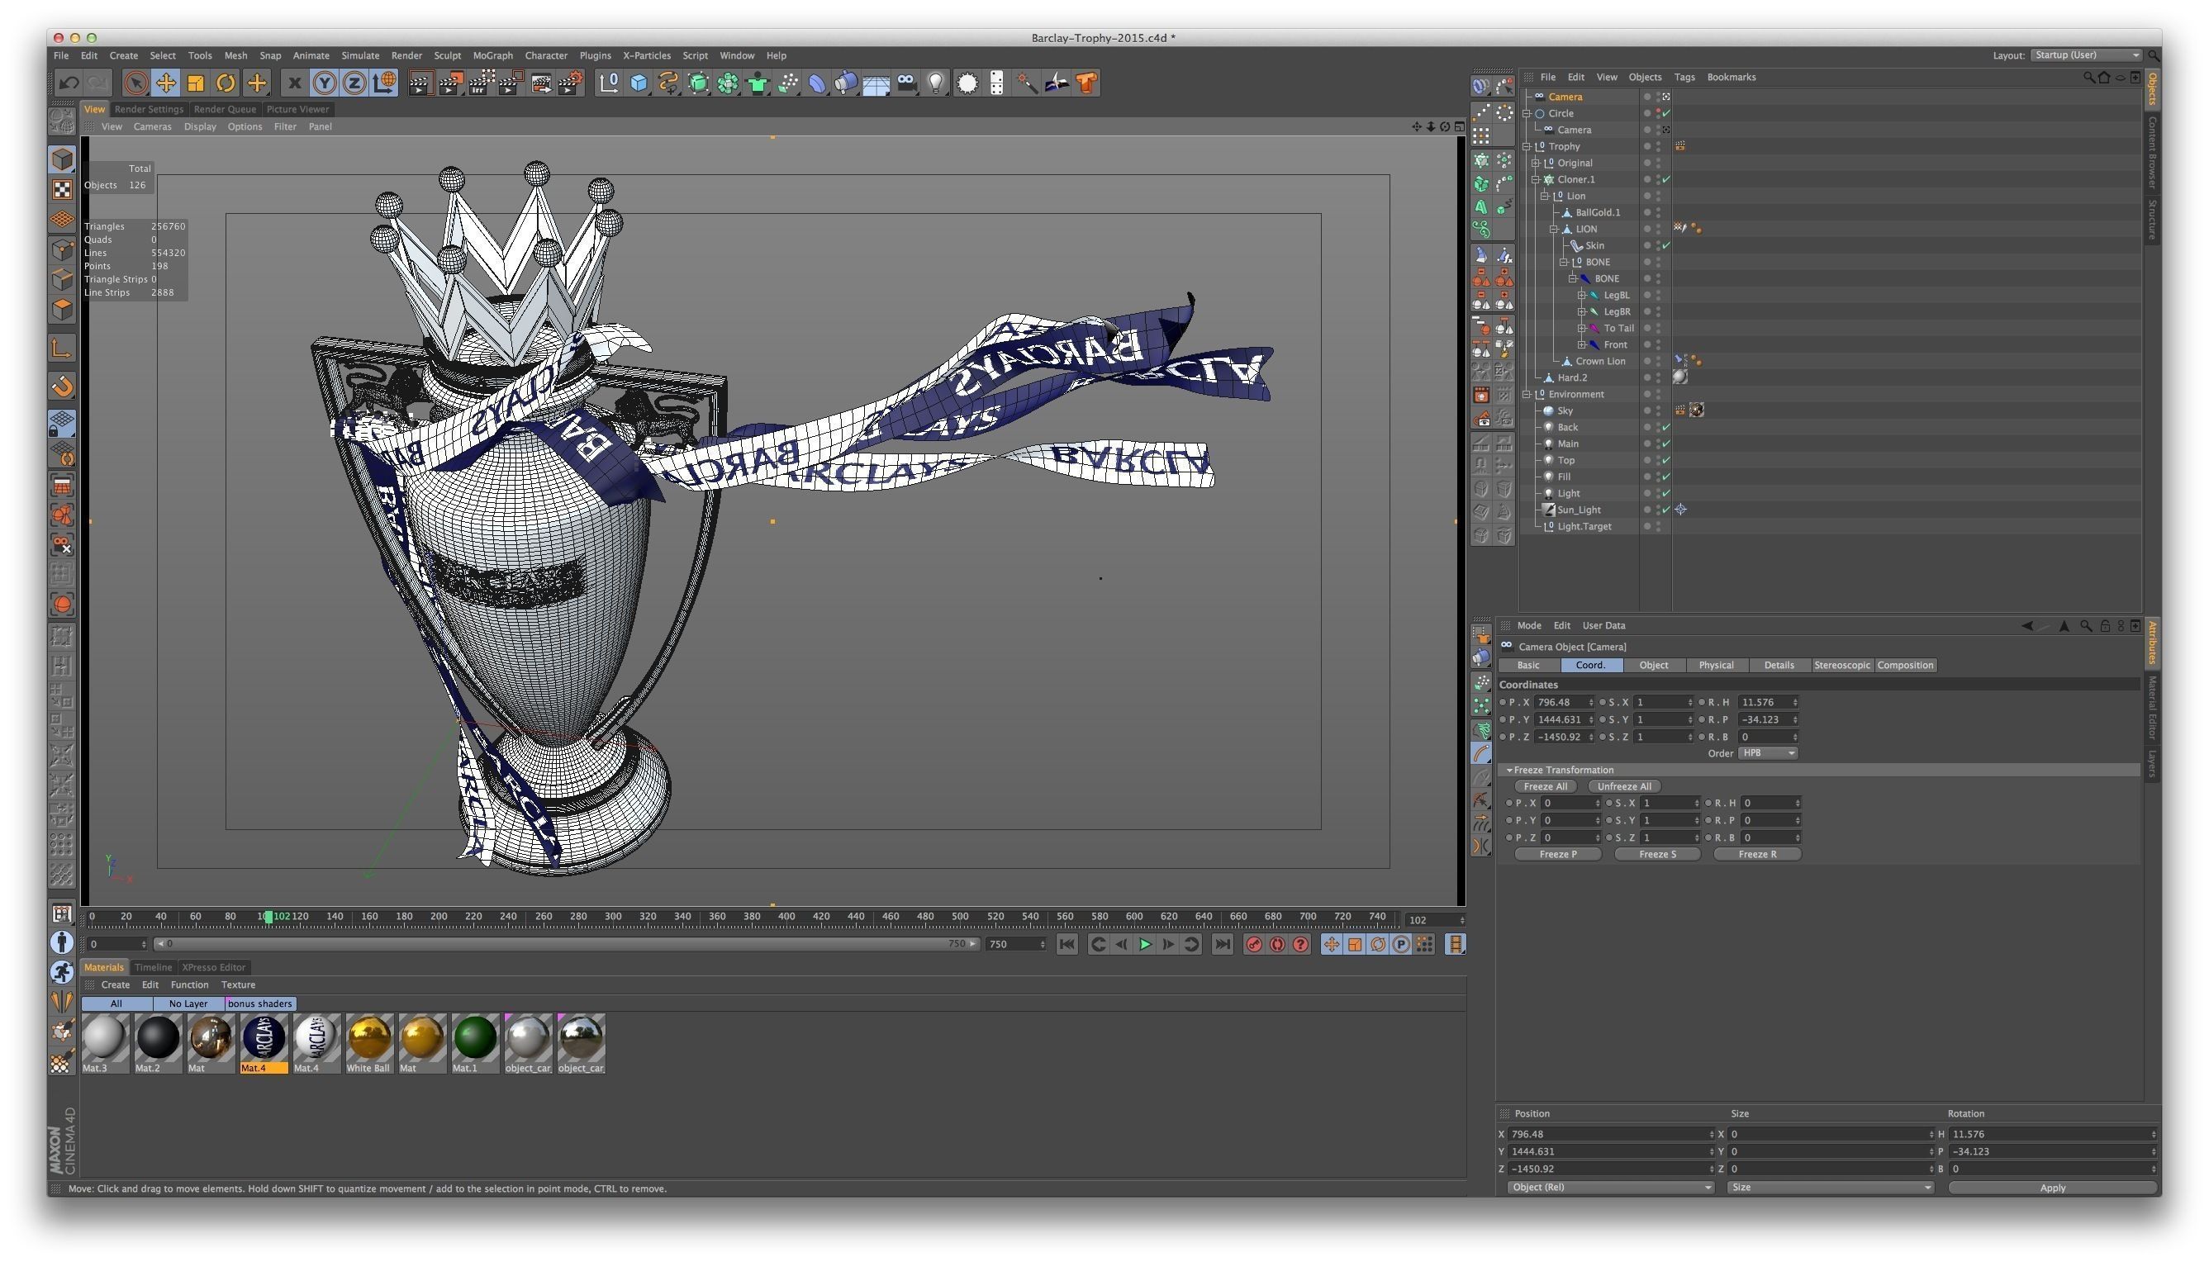Image resolution: width=2209 pixels, height=1262 pixels.
Task: Toggle the Y-axis lock icon
Action: click(324, 83)
